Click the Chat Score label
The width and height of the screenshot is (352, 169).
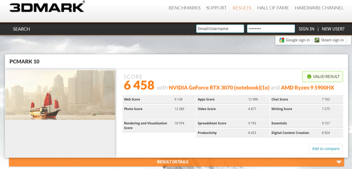pos(280,99)
